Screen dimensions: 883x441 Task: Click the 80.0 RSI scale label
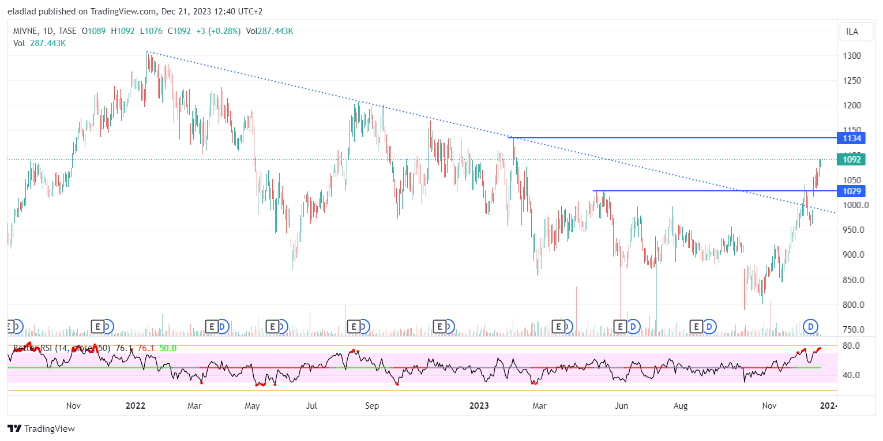pyautogui.click(x=851, y=346)
